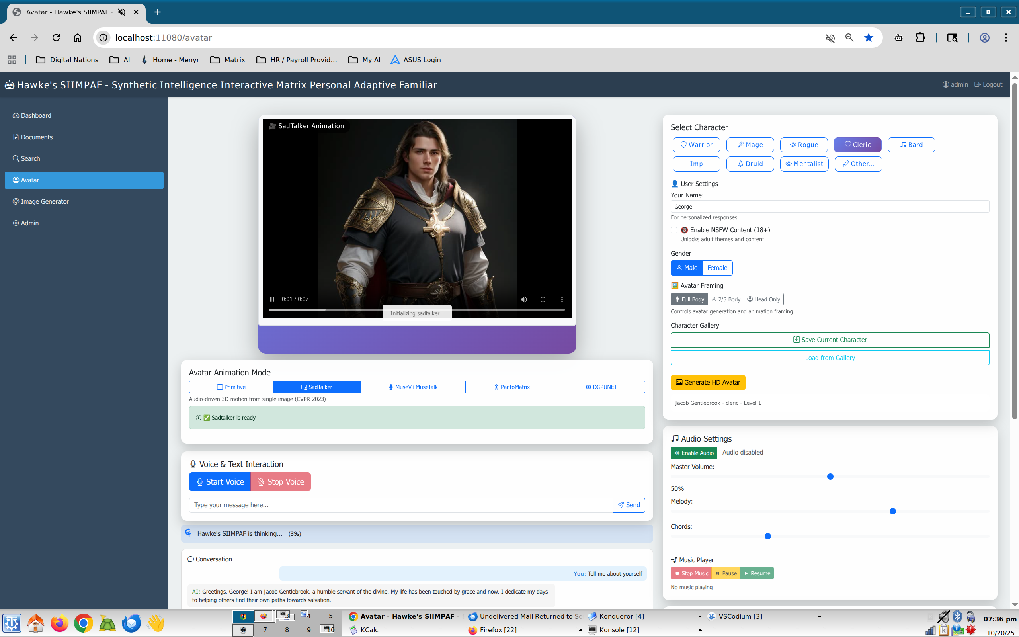
Task: Click the Bluetooth icon in system tray
Action: [x=957, y=616]
